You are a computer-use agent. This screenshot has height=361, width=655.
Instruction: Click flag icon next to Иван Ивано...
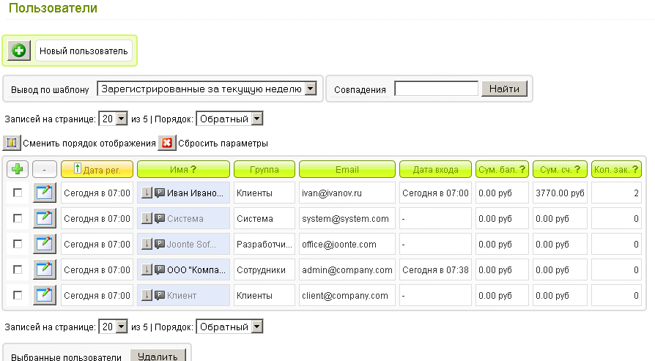pos(160,193)
